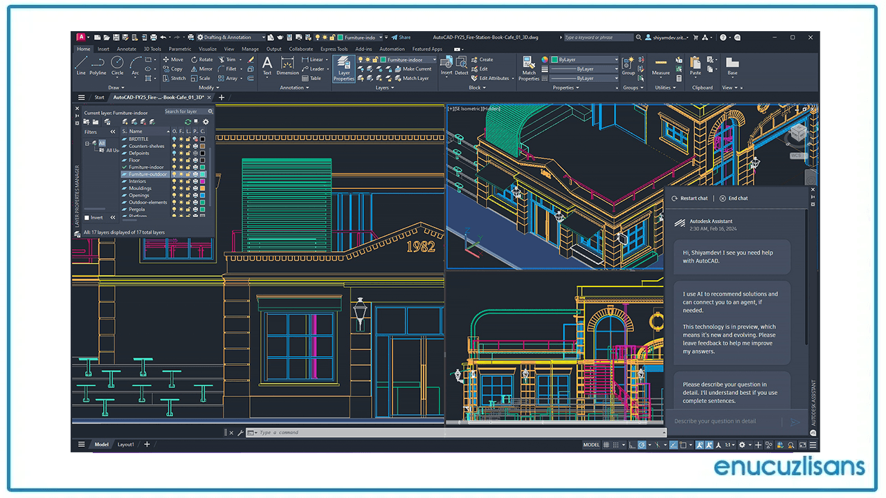886x498 pixels.
Task: Expand the Layers panel
Action: point(384,88)
